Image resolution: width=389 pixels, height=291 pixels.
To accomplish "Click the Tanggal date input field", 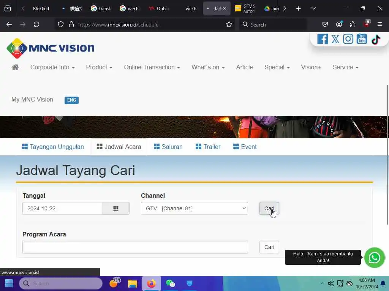I will 63,208.
